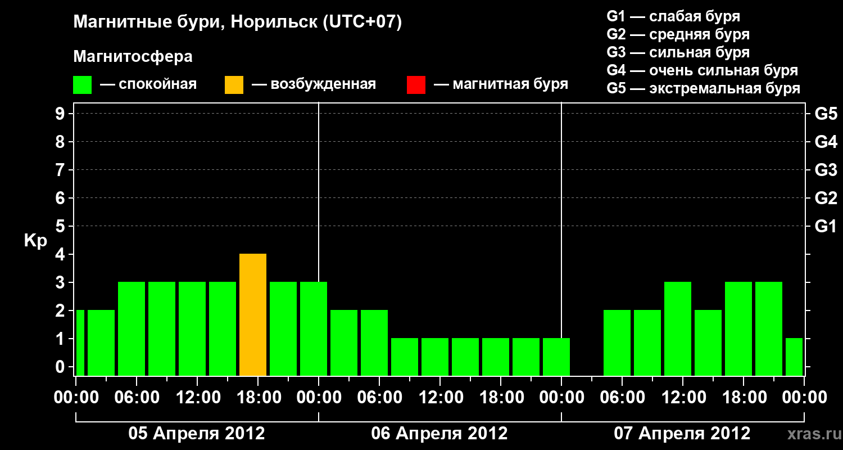Select the Kp 2 bar at 06:00 on 07 Апреля

click(617, 343)
